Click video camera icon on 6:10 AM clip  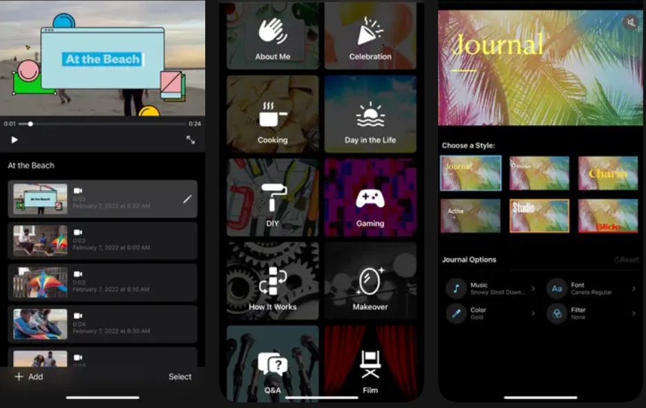(x=78, y=274)
